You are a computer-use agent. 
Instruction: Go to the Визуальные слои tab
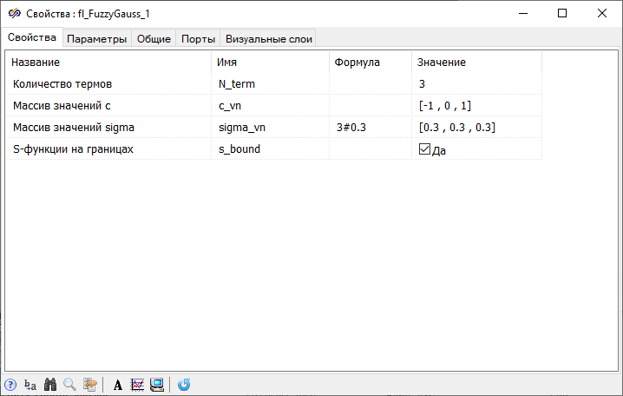tap(268, 38)
